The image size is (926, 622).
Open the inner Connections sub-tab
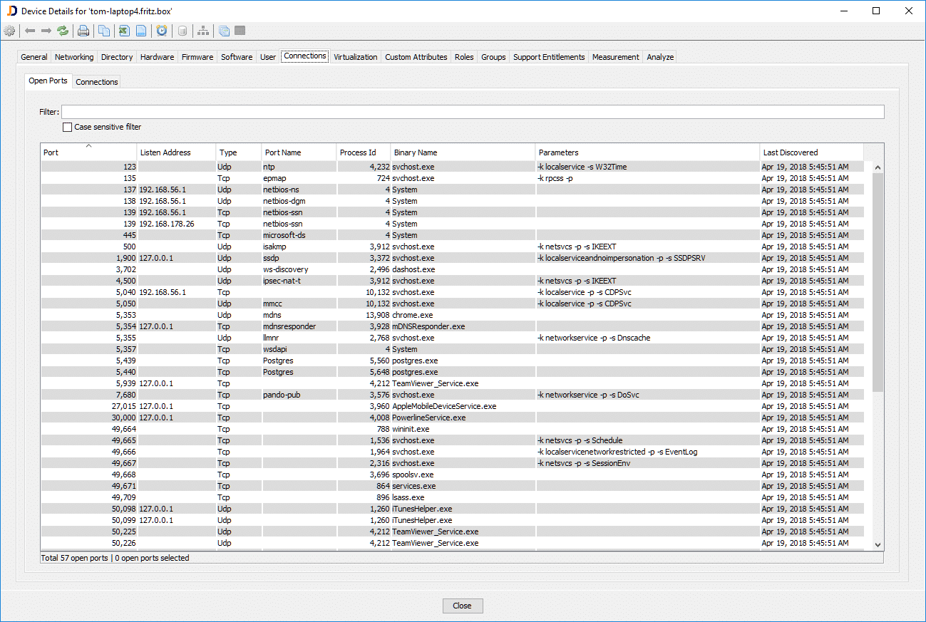click(97, 82)
